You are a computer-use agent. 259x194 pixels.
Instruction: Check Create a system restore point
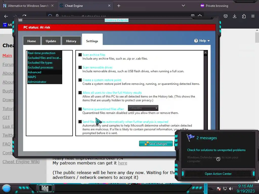(x=80, y=80)
